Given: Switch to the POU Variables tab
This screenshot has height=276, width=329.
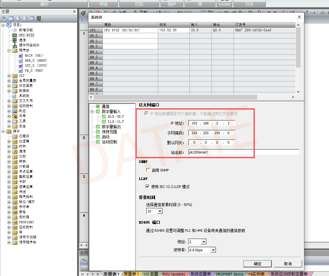Looking at the screenshot, I should pyautogui.click(x=174, y=274).
